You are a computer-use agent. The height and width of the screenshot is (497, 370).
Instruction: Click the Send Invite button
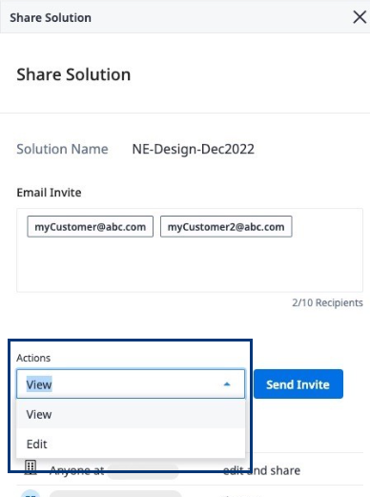pos(298,384)
